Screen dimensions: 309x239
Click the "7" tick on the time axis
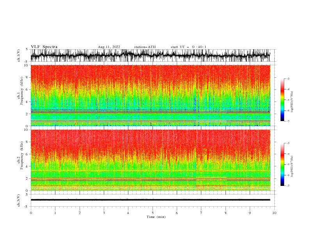[201, 213]
